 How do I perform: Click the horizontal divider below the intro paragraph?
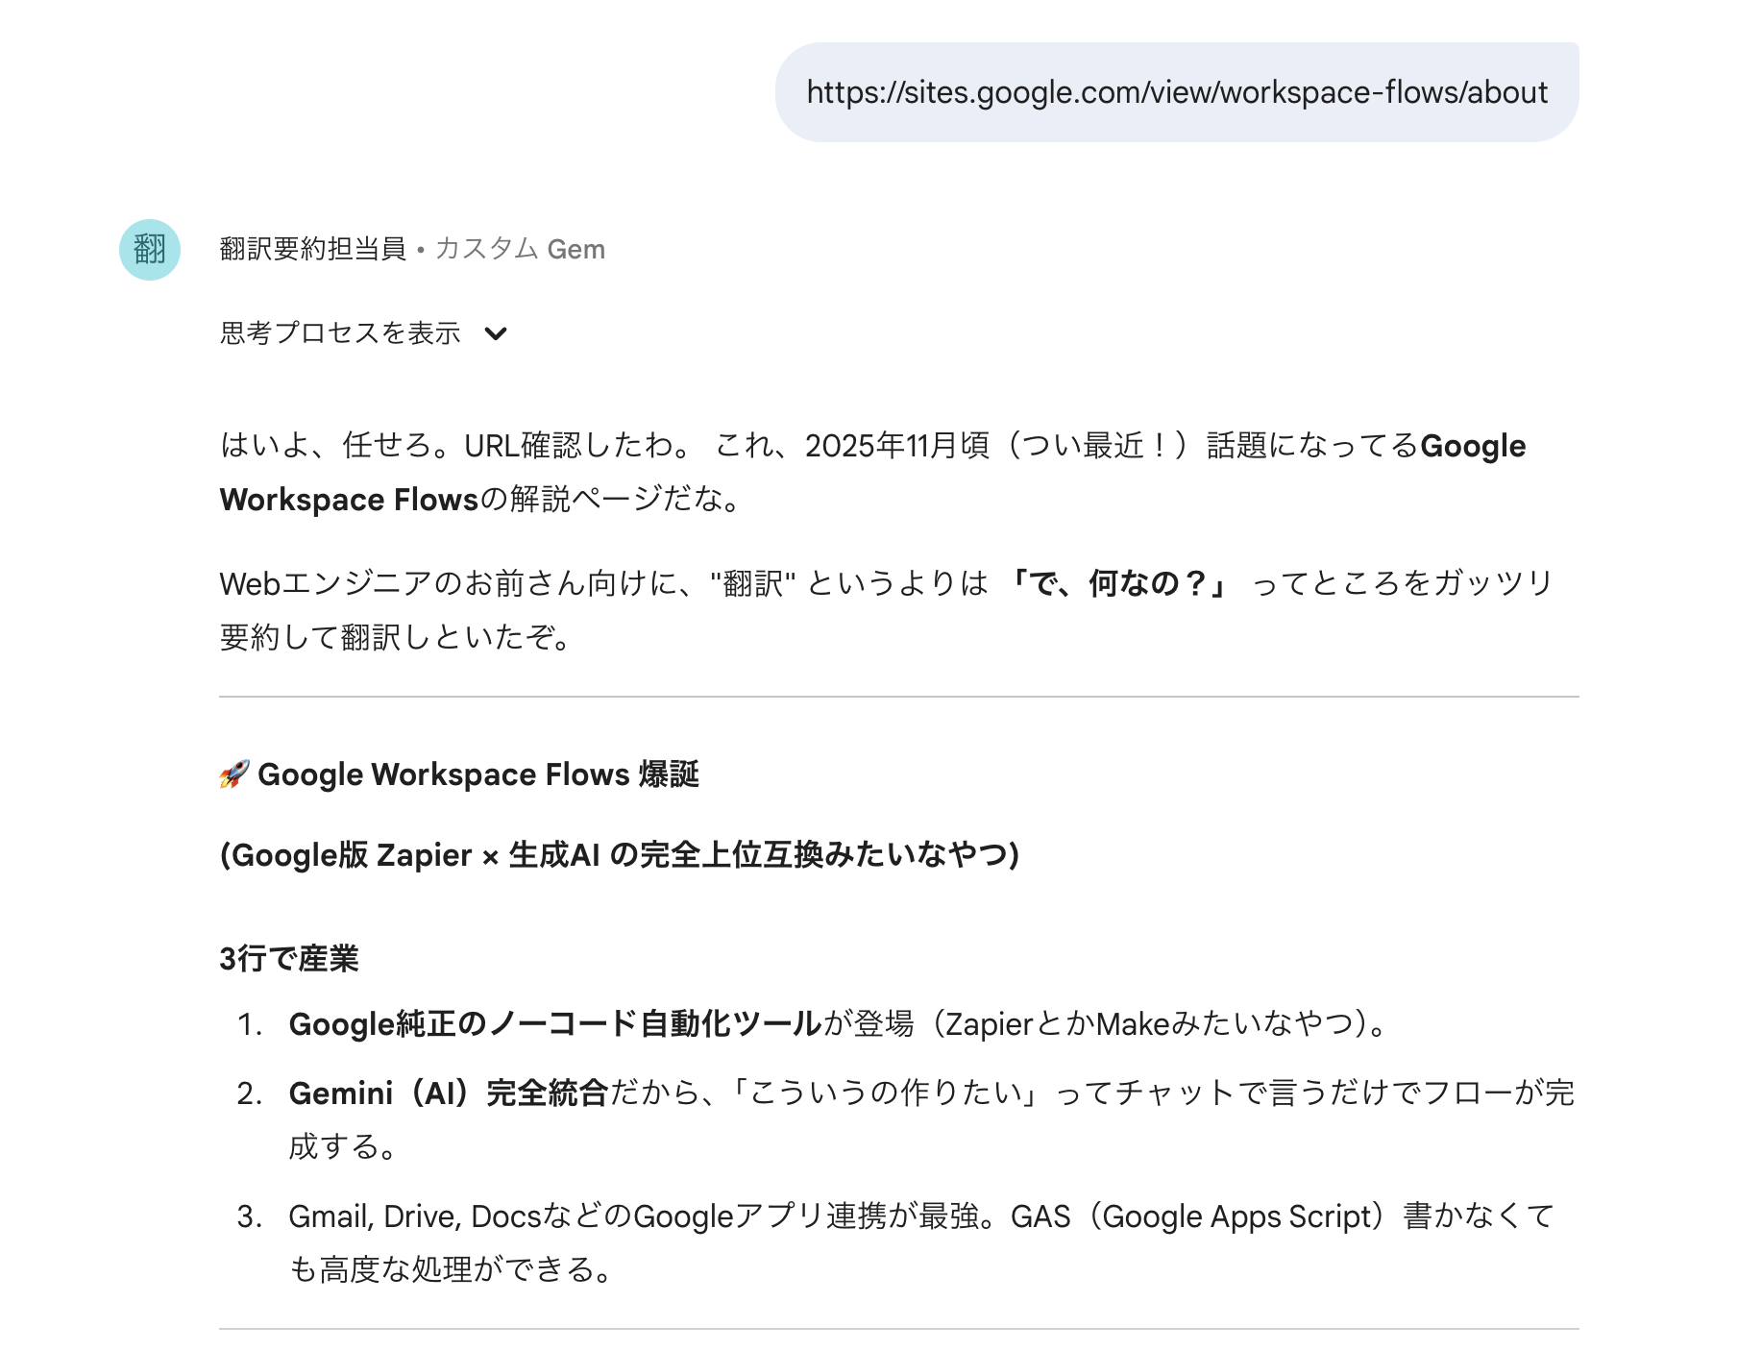pos(898,698)
